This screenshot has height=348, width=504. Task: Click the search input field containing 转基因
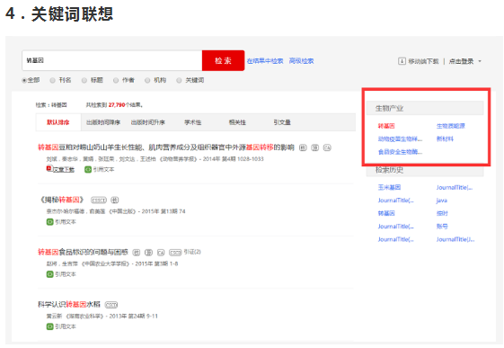click(112, 60)
